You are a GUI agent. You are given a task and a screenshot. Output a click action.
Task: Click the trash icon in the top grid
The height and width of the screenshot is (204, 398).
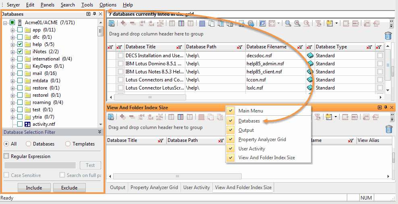[388, 35]
